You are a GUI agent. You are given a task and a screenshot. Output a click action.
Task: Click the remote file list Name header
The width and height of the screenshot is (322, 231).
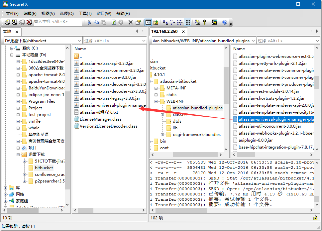pos(239,49)
